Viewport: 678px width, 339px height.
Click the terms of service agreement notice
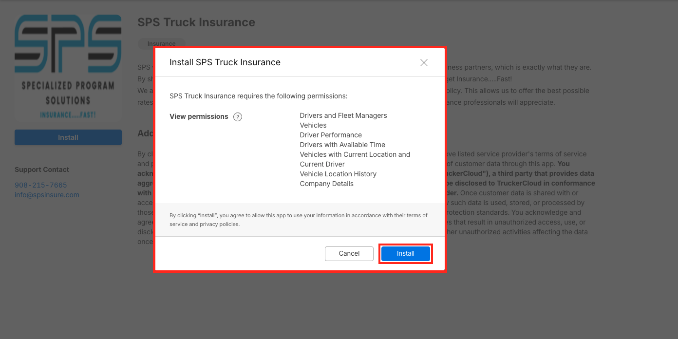tap(298, 220)
